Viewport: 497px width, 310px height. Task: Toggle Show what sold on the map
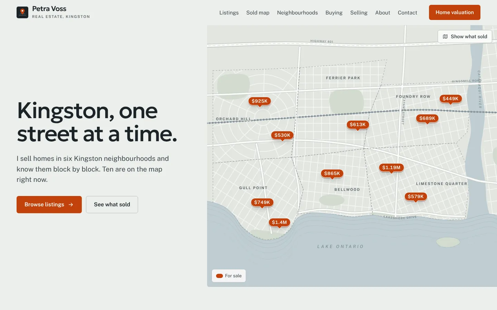pos(465,37)
